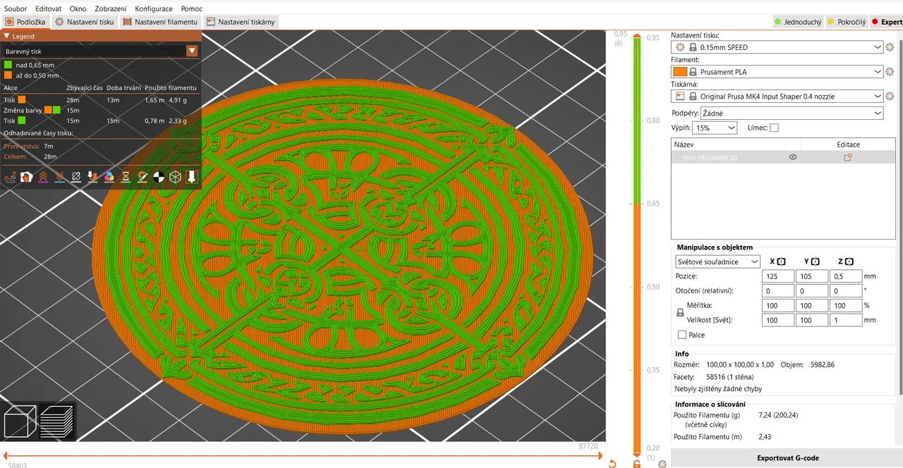Open filament Prusament PLA settings gear

pos(890,72)
